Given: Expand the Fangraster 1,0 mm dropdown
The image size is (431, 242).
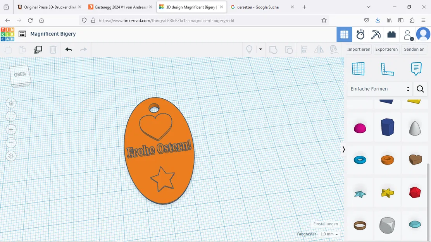Looking at the screenshot, I should (329, 234).
